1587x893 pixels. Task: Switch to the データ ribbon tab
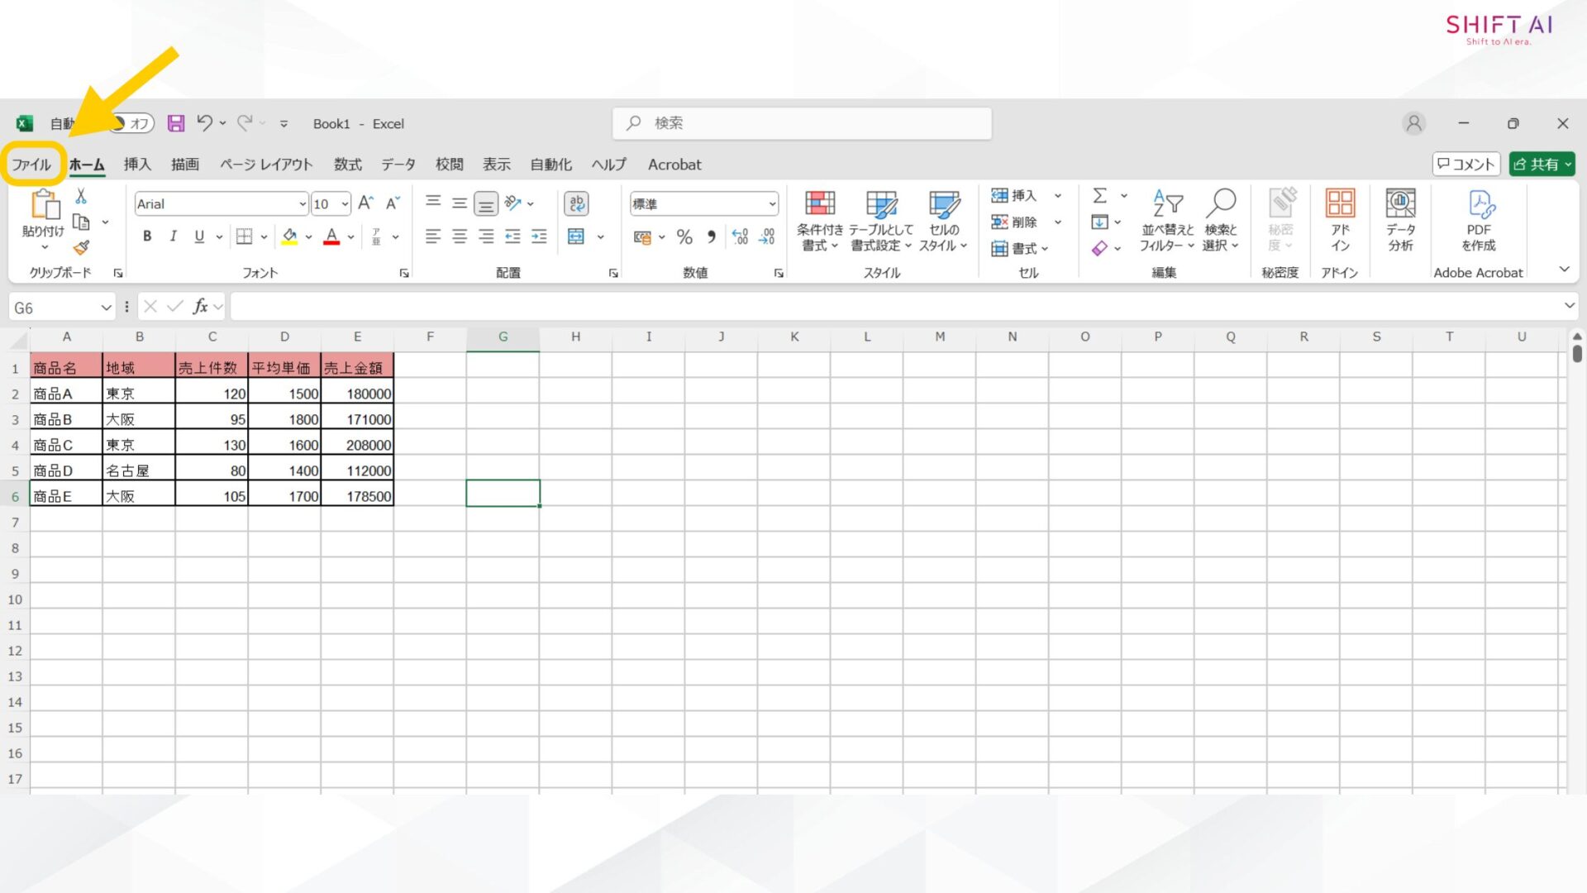point(398,164)
